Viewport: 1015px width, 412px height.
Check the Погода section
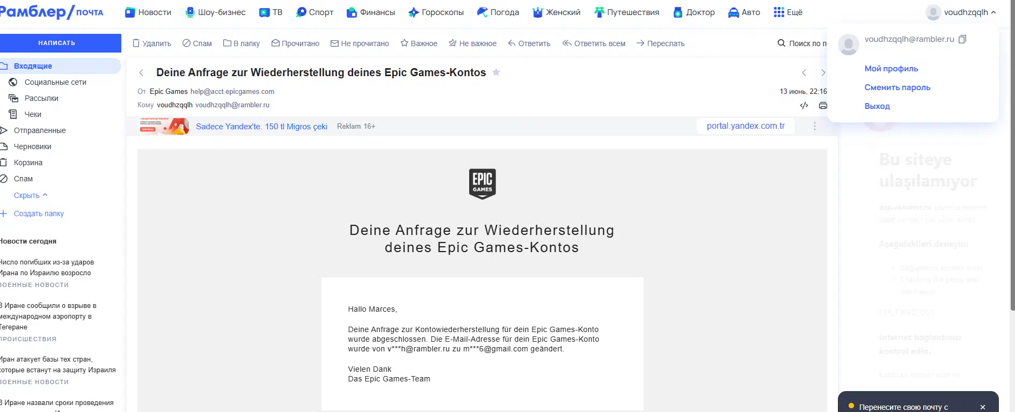pos(498,12)
